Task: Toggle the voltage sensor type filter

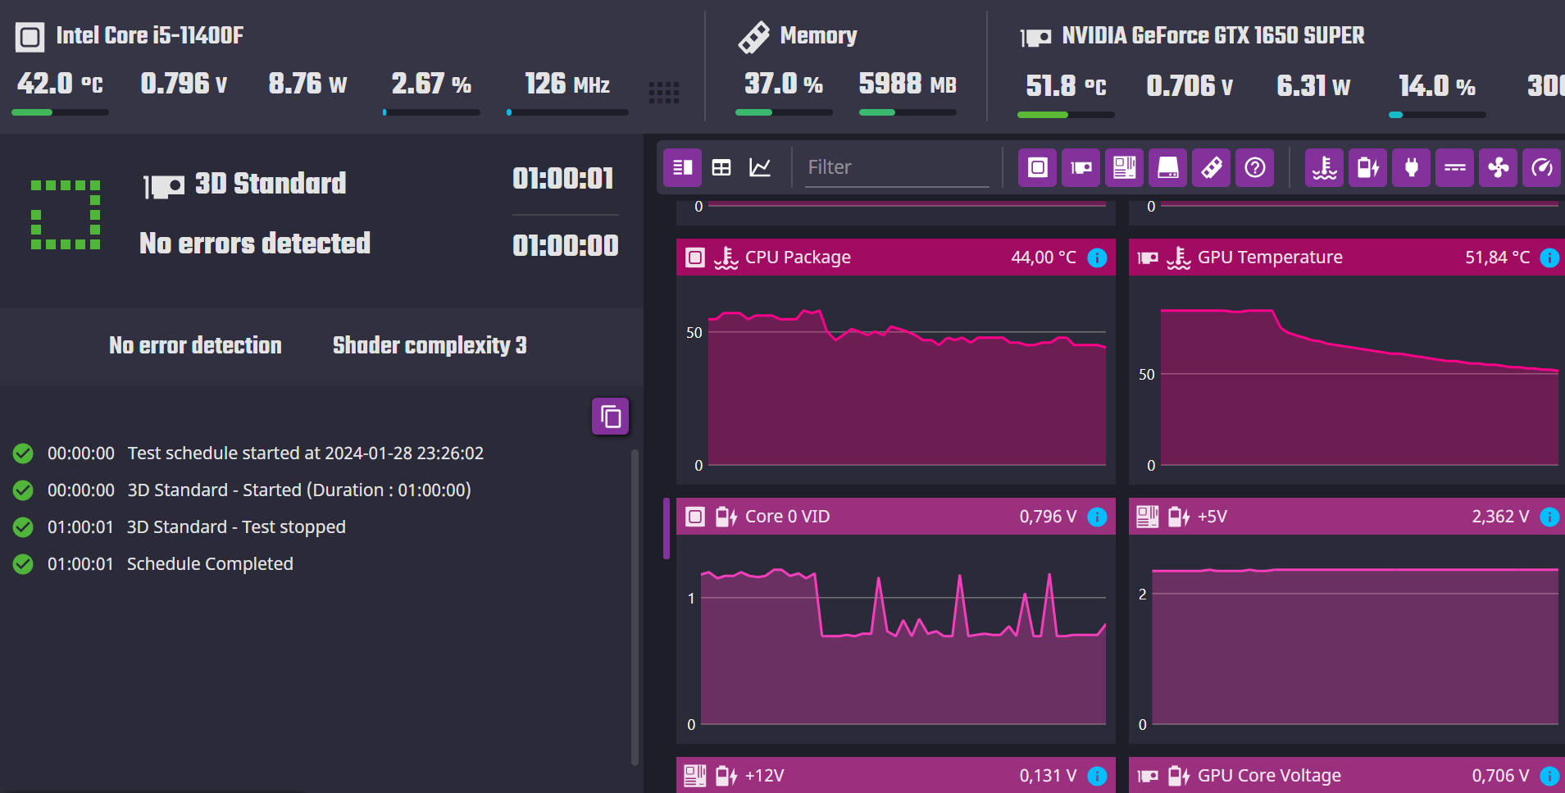Action: tap(1368, 168)
